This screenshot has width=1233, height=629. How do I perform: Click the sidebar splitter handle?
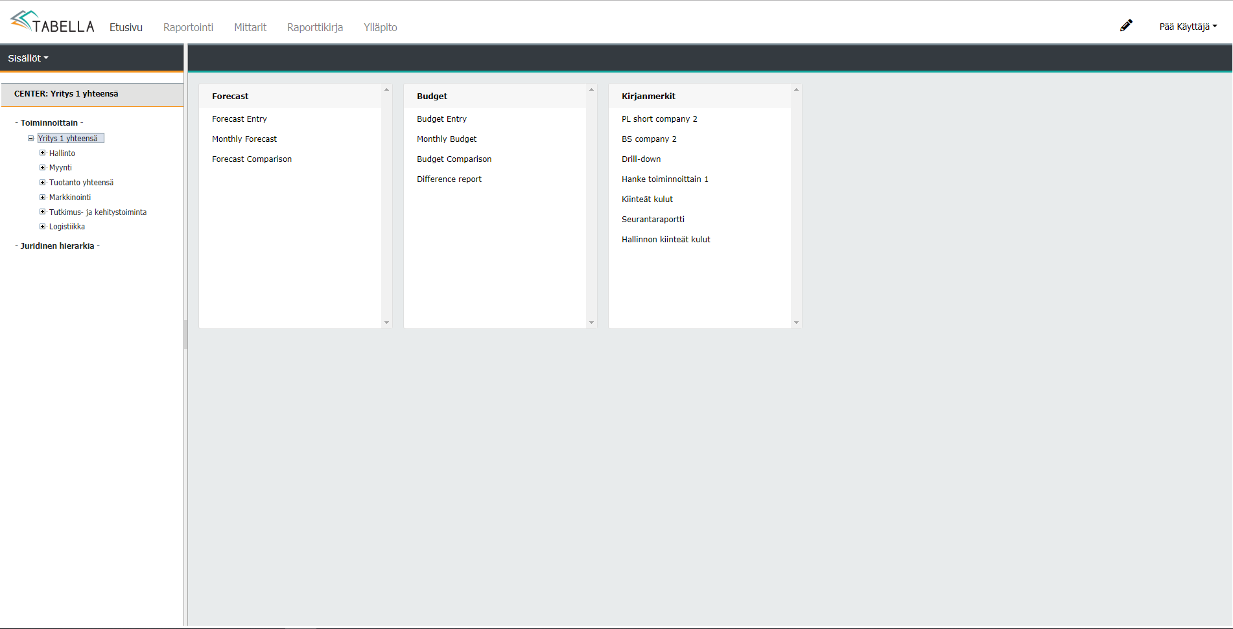tap(185, 334)
